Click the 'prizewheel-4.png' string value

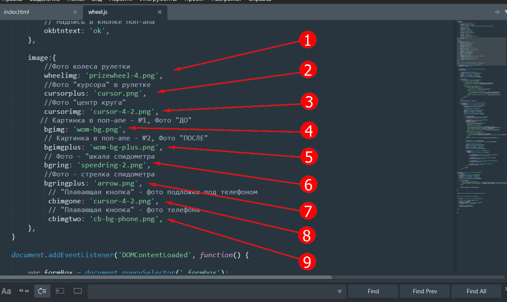[x=122, y=76]
